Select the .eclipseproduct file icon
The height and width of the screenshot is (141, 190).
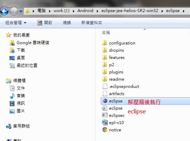coord(105,86)
